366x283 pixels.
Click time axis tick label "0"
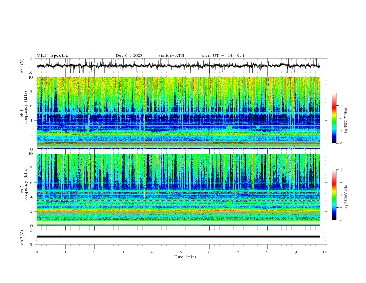tap(37, 252)
